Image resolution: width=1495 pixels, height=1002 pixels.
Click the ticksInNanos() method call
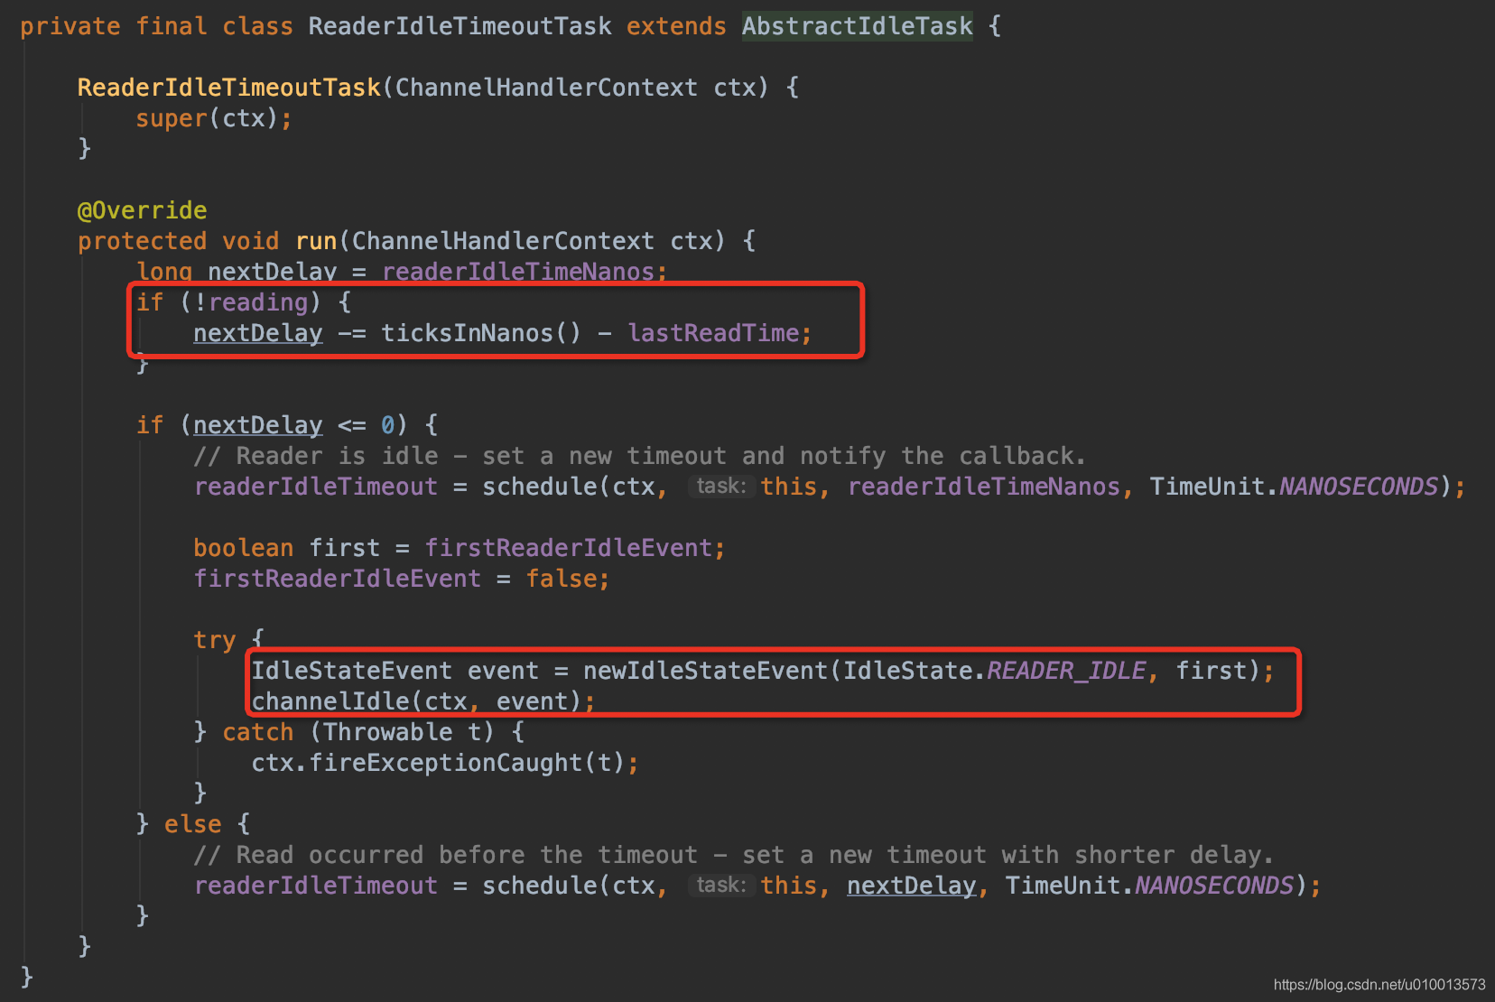480,333
